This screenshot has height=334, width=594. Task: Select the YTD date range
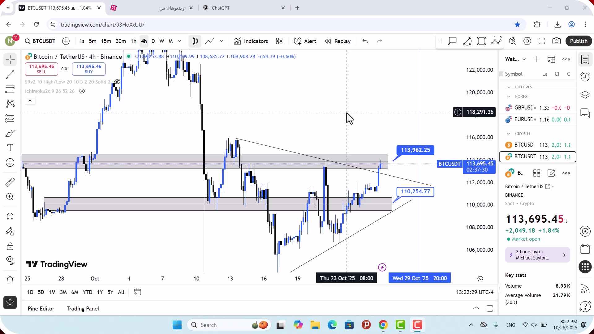(x=87, y=292)
